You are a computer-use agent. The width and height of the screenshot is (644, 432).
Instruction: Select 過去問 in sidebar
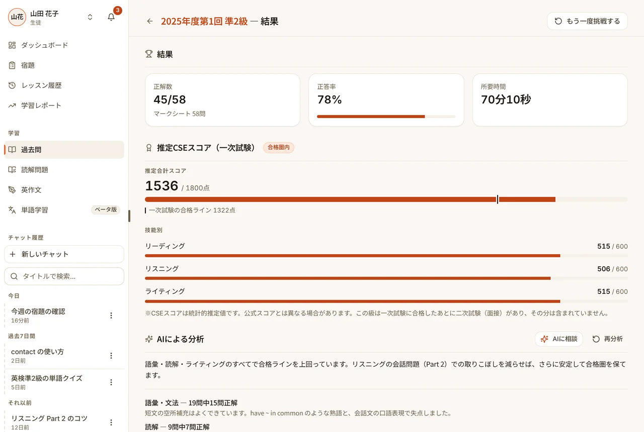[x=64, y=150]
